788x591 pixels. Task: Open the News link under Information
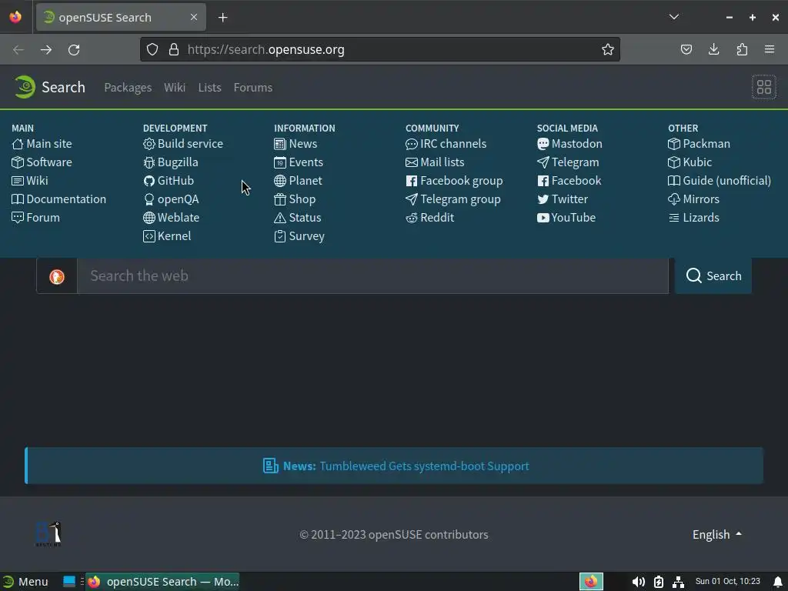click(295, 144)
